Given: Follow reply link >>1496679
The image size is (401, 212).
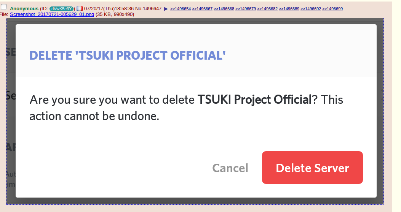Looking at the screenshot, I should pyautogui.click(x=246, y=9).
